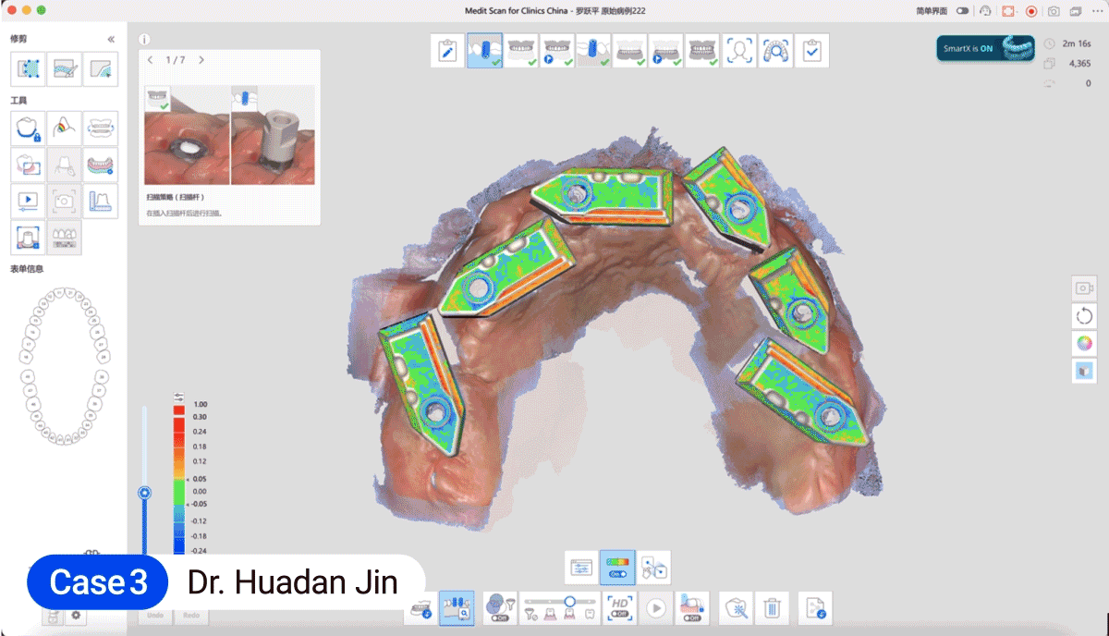Image resolution: width=1109 pixels, height=636 pixels.
Task: Click the trash delete icon
Action: (x=771, y=608)
